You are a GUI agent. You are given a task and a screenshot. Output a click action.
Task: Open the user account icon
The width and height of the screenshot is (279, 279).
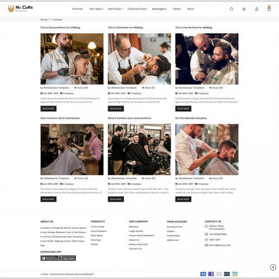257,9
